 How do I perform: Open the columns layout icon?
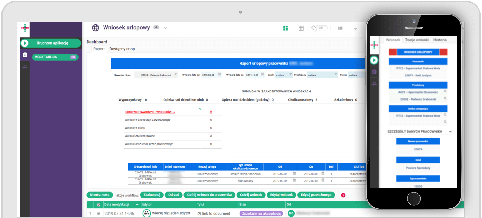340,28
